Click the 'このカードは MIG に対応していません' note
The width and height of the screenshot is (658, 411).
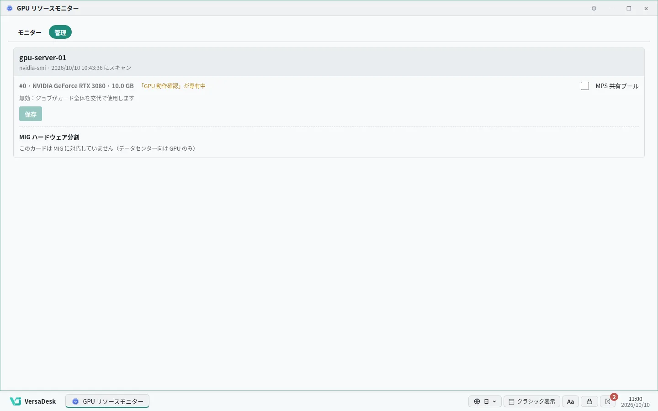point(109,148)
